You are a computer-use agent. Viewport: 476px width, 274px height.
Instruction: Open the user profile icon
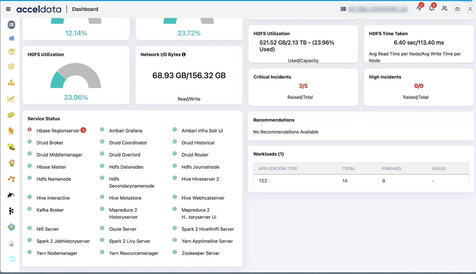pyautogui.click(x=470, y=9)
